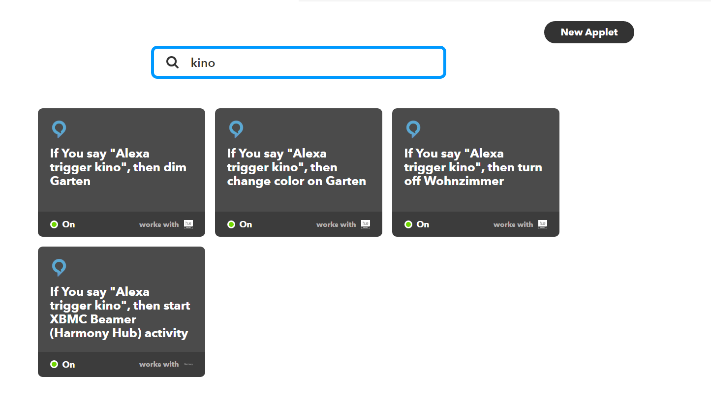Open the 'then dim Garten' applet title

click(118, 167)
